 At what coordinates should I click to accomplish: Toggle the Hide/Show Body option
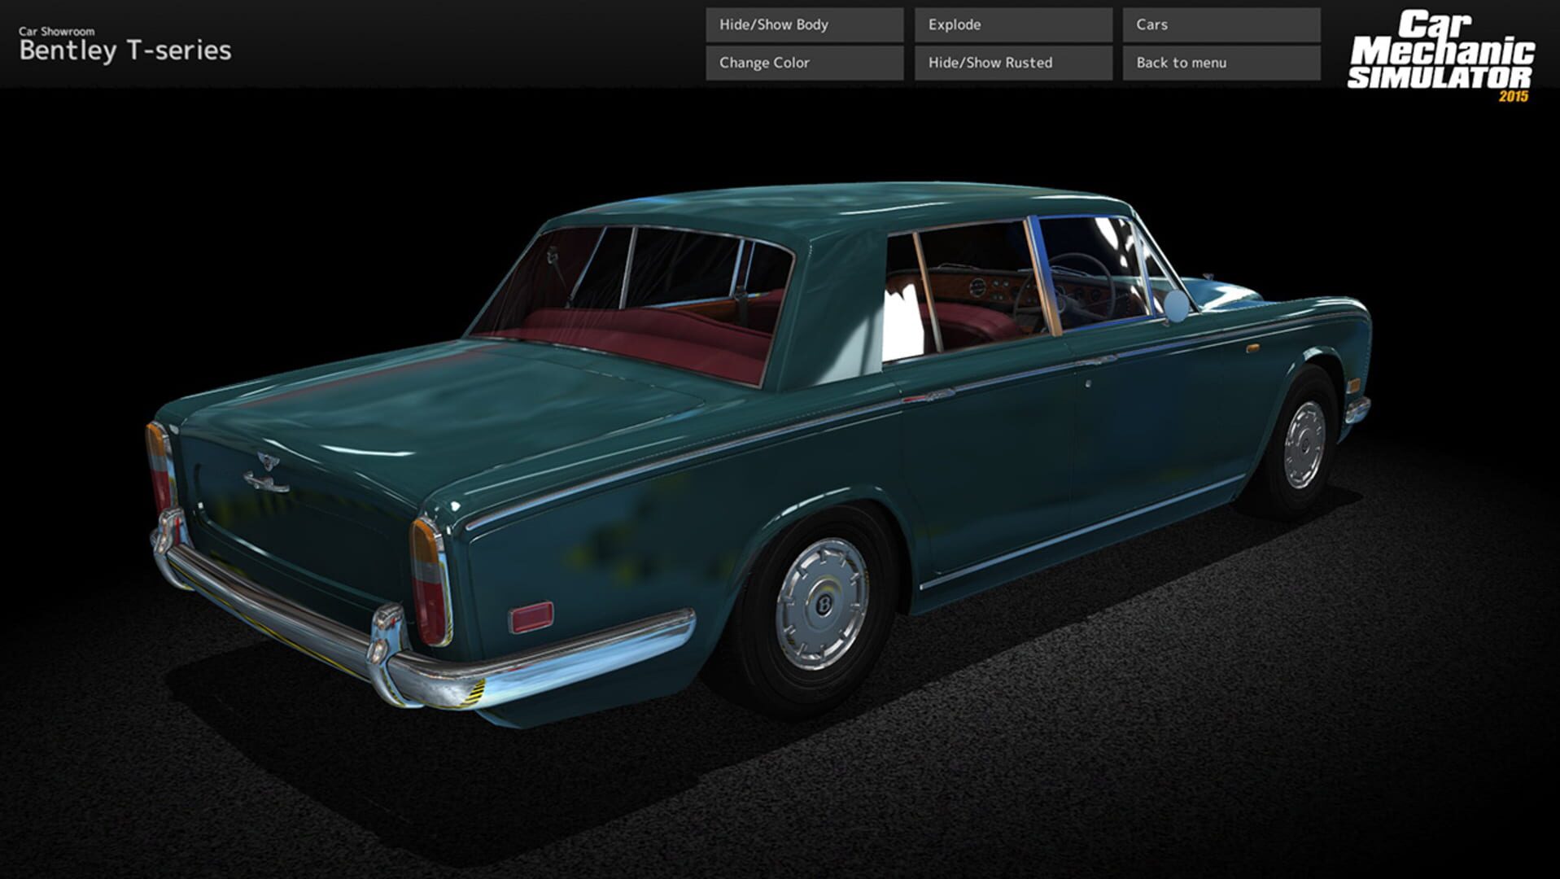point(803,24)
